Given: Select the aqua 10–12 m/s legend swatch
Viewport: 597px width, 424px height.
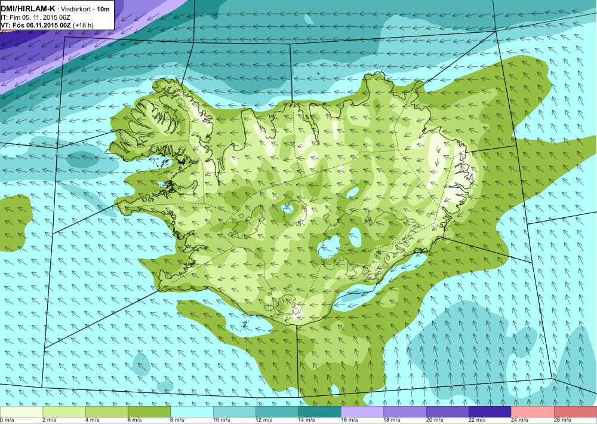Looking at the screenshot, I should (235, 412).
